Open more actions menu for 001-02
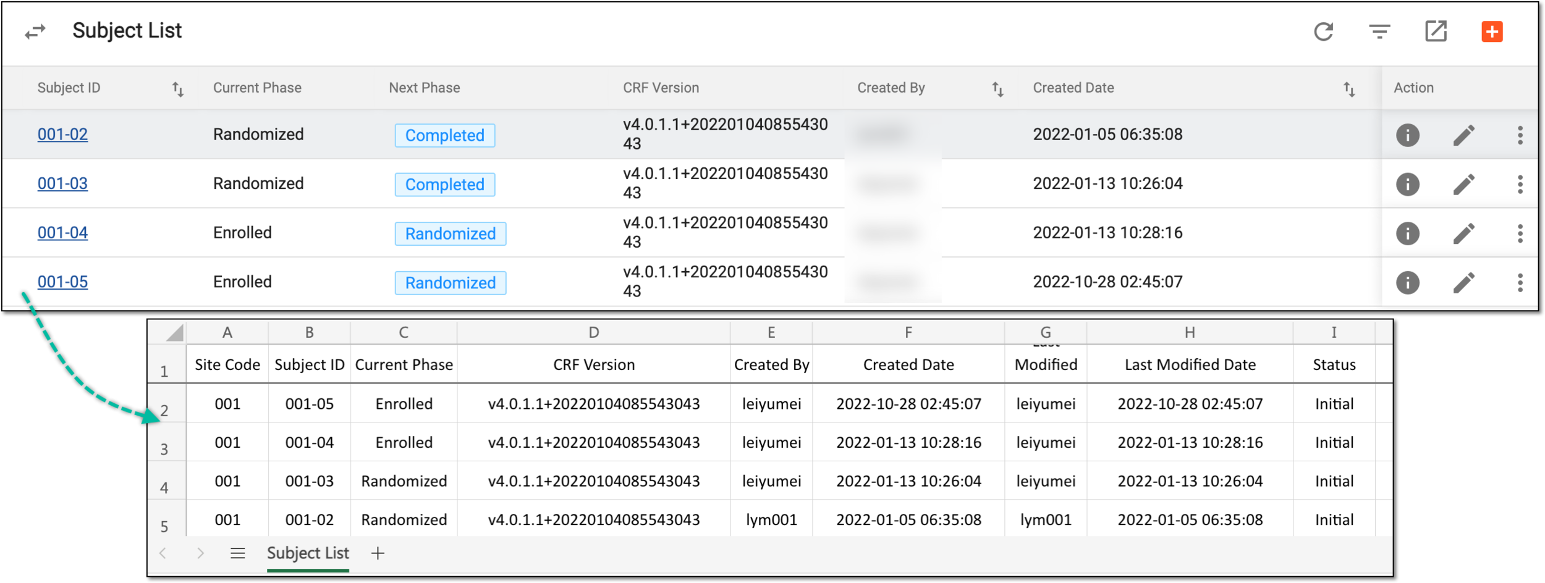1545x583 pixels. (1520, 135)
